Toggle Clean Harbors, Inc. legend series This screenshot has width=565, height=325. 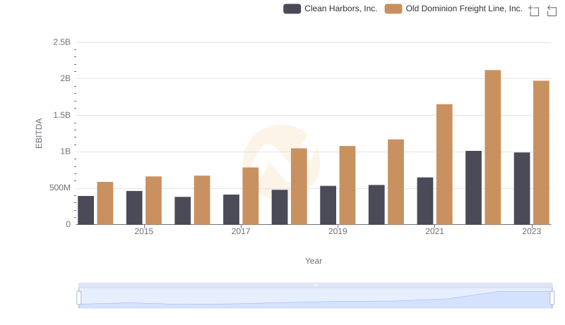coord(330,8)
